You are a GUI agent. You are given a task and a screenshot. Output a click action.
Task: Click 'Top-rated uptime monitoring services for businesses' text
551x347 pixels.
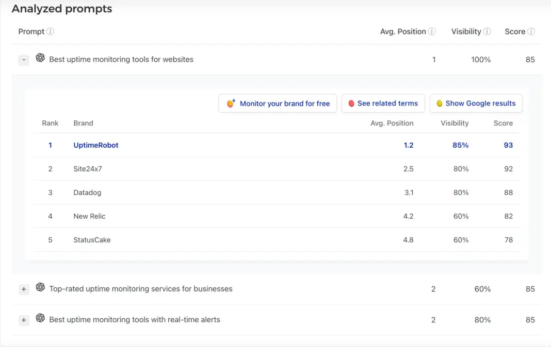coord(141,289)
